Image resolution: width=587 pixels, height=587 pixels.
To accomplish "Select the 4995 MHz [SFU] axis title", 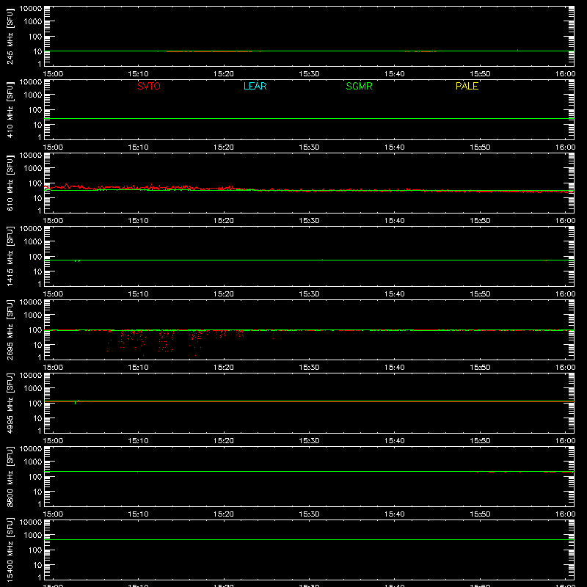I will point(10,404).
